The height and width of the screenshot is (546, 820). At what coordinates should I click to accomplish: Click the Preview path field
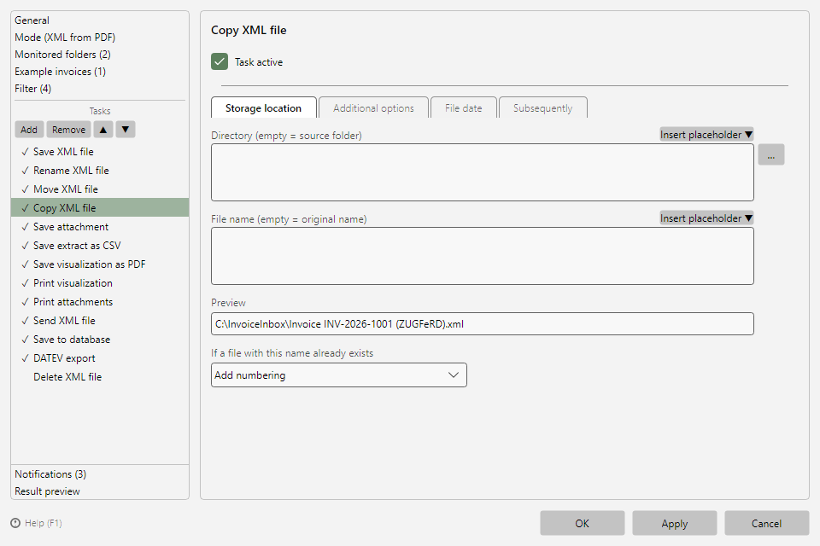click(482, 324)
